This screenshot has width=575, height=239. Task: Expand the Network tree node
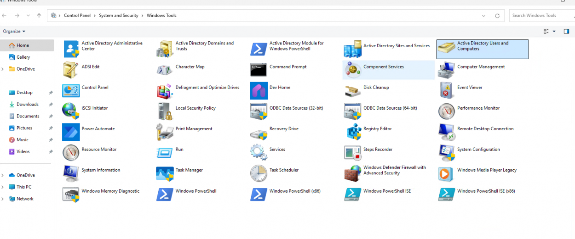[x=3, y=199]
